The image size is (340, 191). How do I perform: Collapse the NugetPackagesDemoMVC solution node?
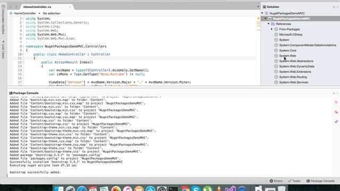coord(262,13)
